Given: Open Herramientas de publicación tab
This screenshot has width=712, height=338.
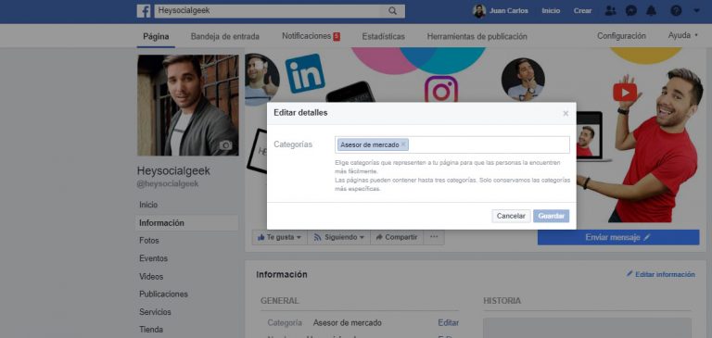Looking at the screenshot, I should (x=477, y=36).
